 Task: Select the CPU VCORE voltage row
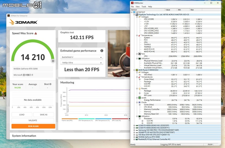point(173,19)
